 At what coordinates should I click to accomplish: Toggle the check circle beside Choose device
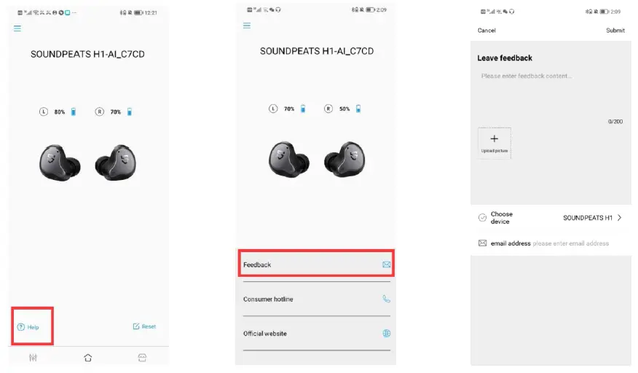pyautogui.click(x=482, y=218)
